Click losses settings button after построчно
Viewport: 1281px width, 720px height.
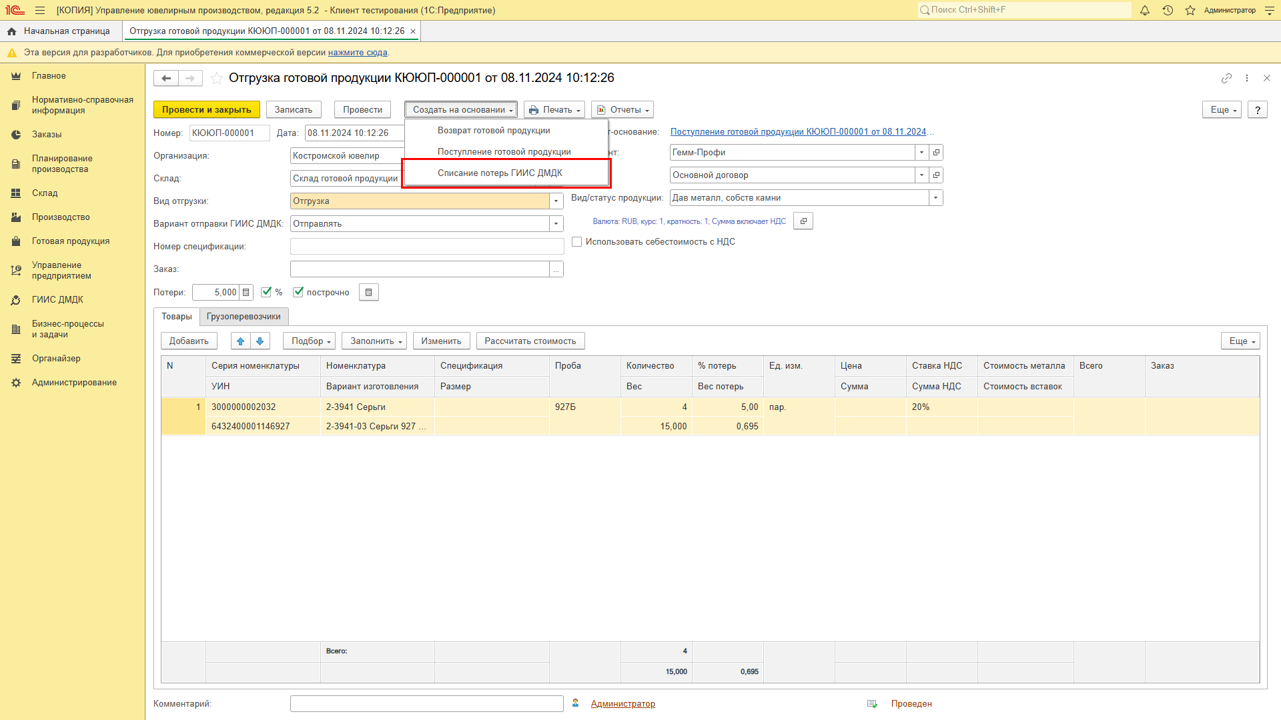click(x=368, y=292)
